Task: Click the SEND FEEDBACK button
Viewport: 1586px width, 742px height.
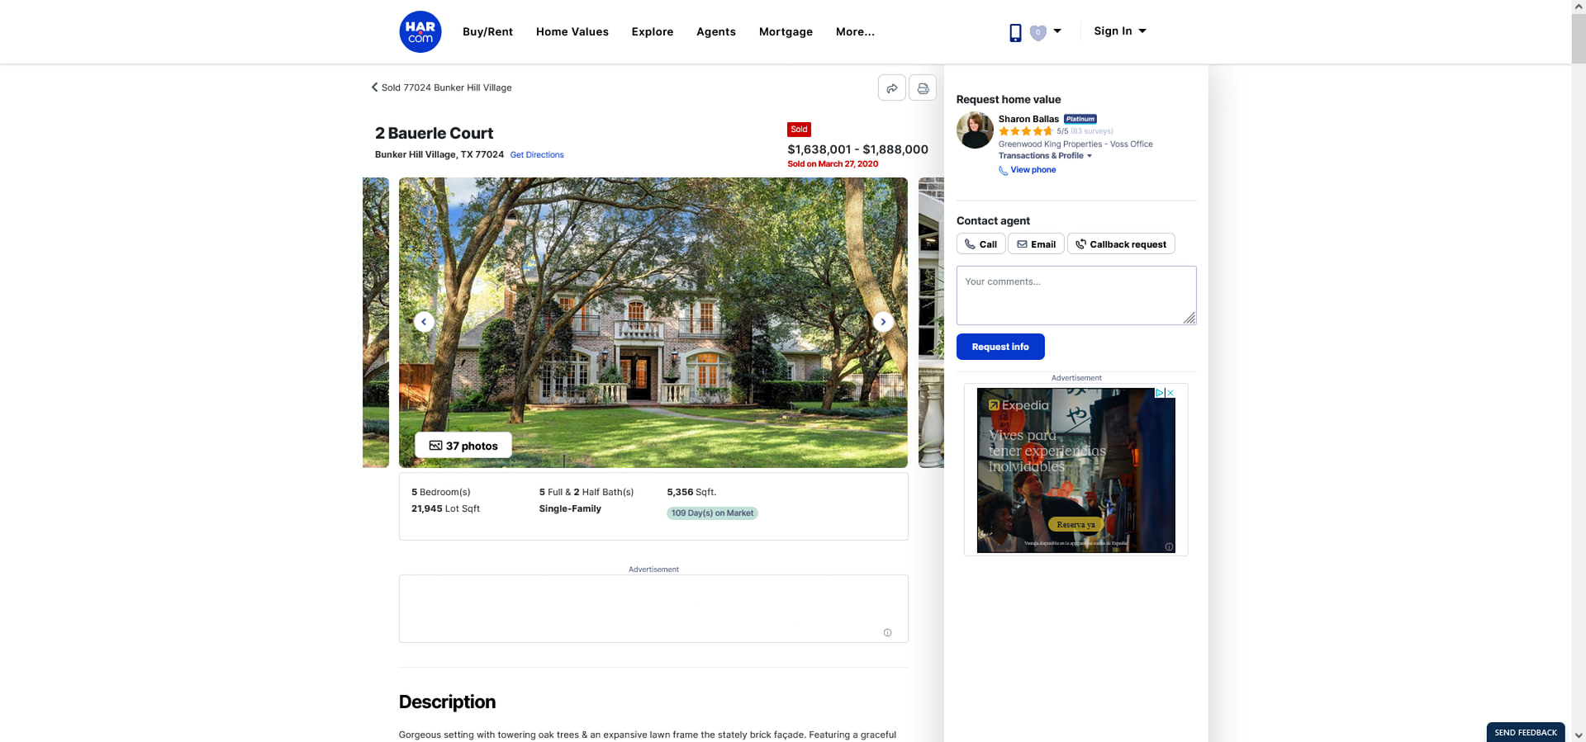Action: click(1526, 732)
